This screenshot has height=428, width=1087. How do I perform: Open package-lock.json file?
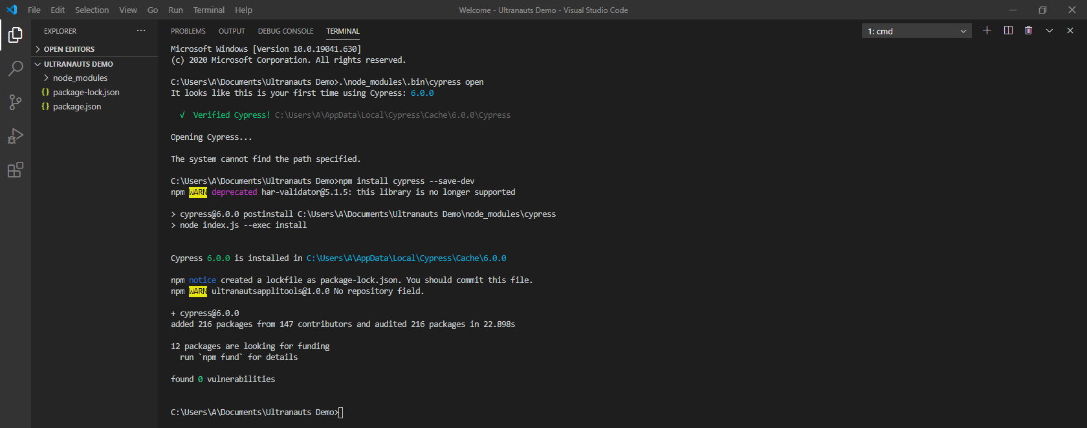pyautogui.click(x=94, y=92)
